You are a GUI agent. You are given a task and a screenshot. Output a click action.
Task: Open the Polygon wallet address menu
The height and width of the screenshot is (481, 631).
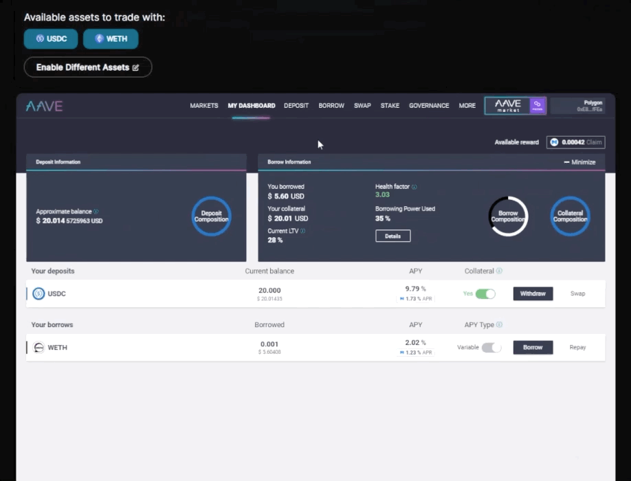tap(578, 106)
